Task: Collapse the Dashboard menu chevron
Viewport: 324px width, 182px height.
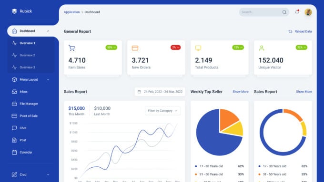Action: coord(48,31)
